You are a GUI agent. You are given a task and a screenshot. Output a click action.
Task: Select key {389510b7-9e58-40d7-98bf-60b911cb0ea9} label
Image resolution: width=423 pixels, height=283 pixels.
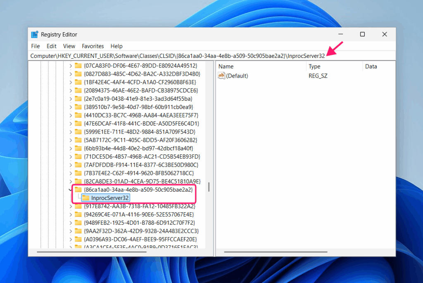(139, 107)
